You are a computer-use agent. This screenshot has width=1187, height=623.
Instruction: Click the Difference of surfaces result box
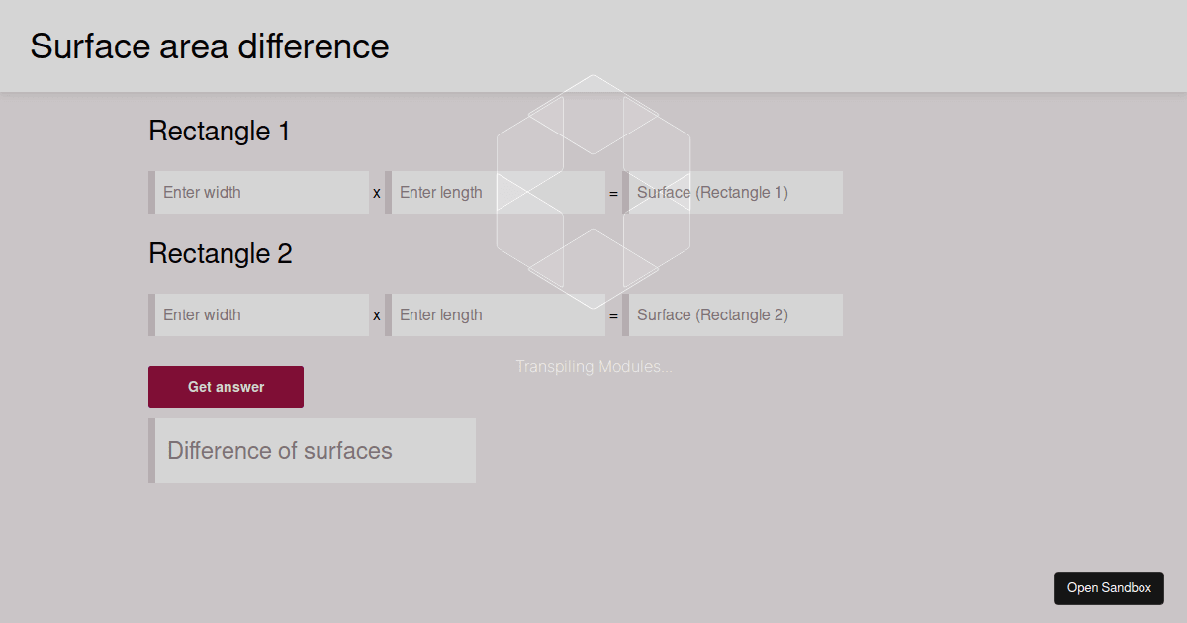coord(312,450)
